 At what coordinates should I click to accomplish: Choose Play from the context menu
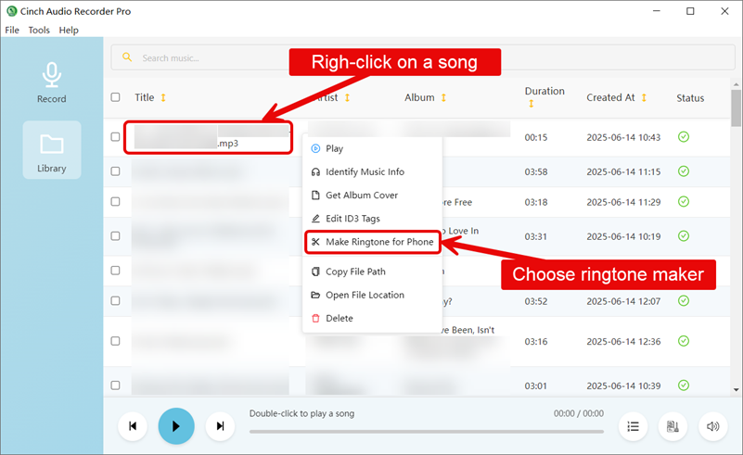pyautogui.click(x=373, y=148)
